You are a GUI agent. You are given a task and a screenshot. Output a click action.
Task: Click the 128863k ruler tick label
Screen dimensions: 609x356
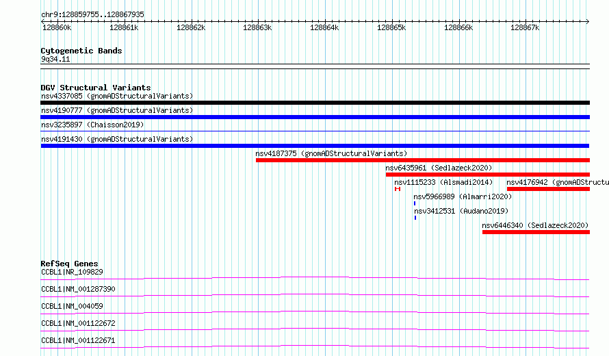[257, 27]
